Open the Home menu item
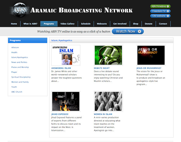The width and height of the screenshot is (181, 142). 14,24
